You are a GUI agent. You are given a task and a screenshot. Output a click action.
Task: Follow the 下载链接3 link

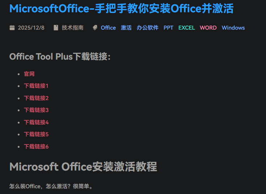[36, 110]
